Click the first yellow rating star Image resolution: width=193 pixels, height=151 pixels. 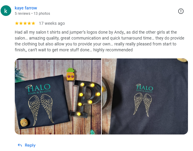click(x=17, y=23)
